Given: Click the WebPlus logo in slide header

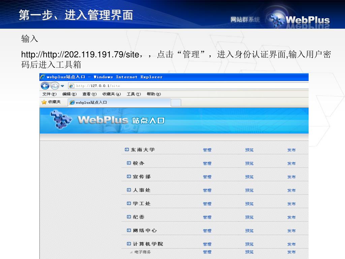Looking at the screenshot, I should coord(300,20).
